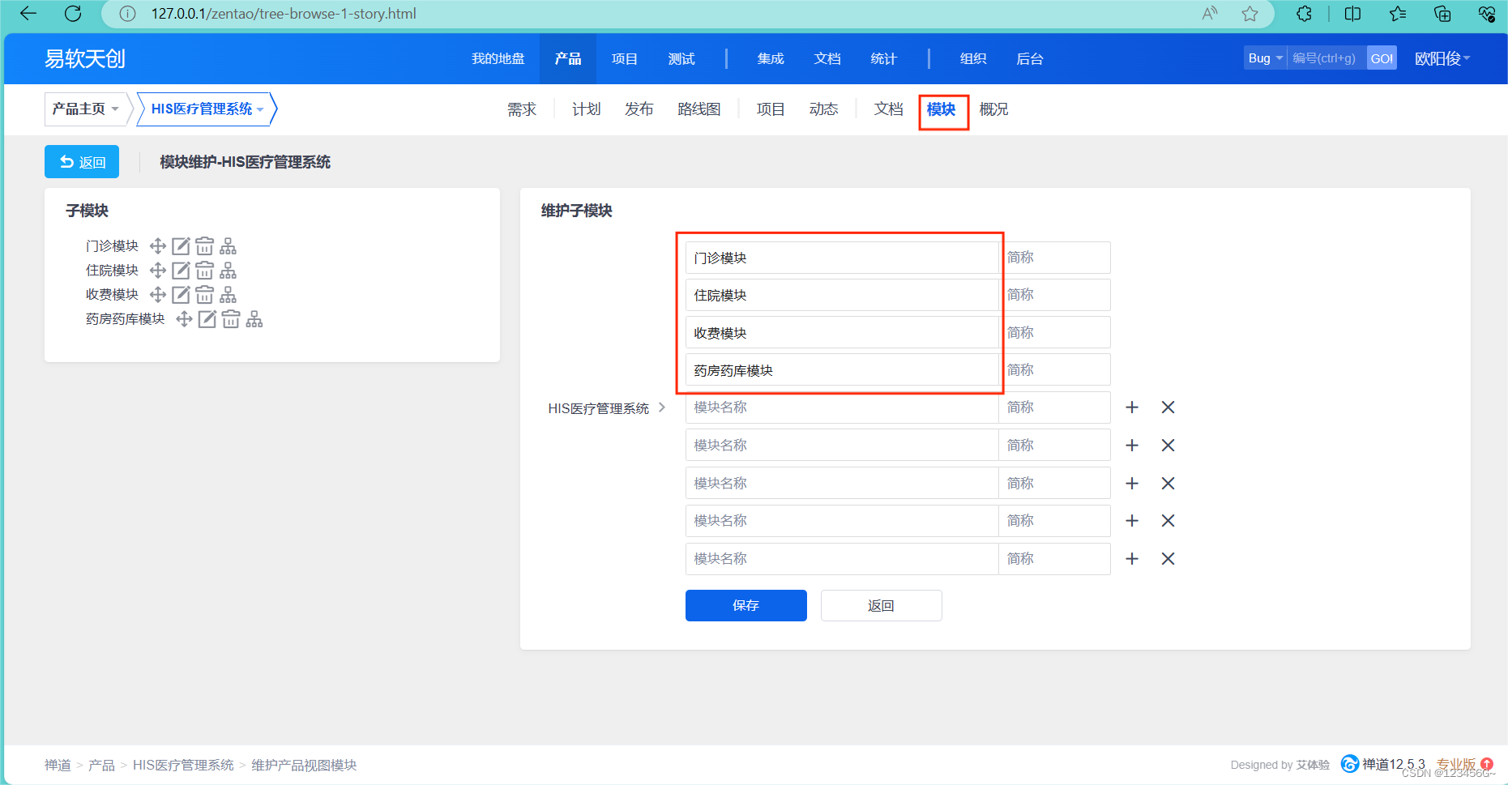This screenshot has height=785, width=1508.
Task: Switch to the 动态 tab
Action: (824, 109)
